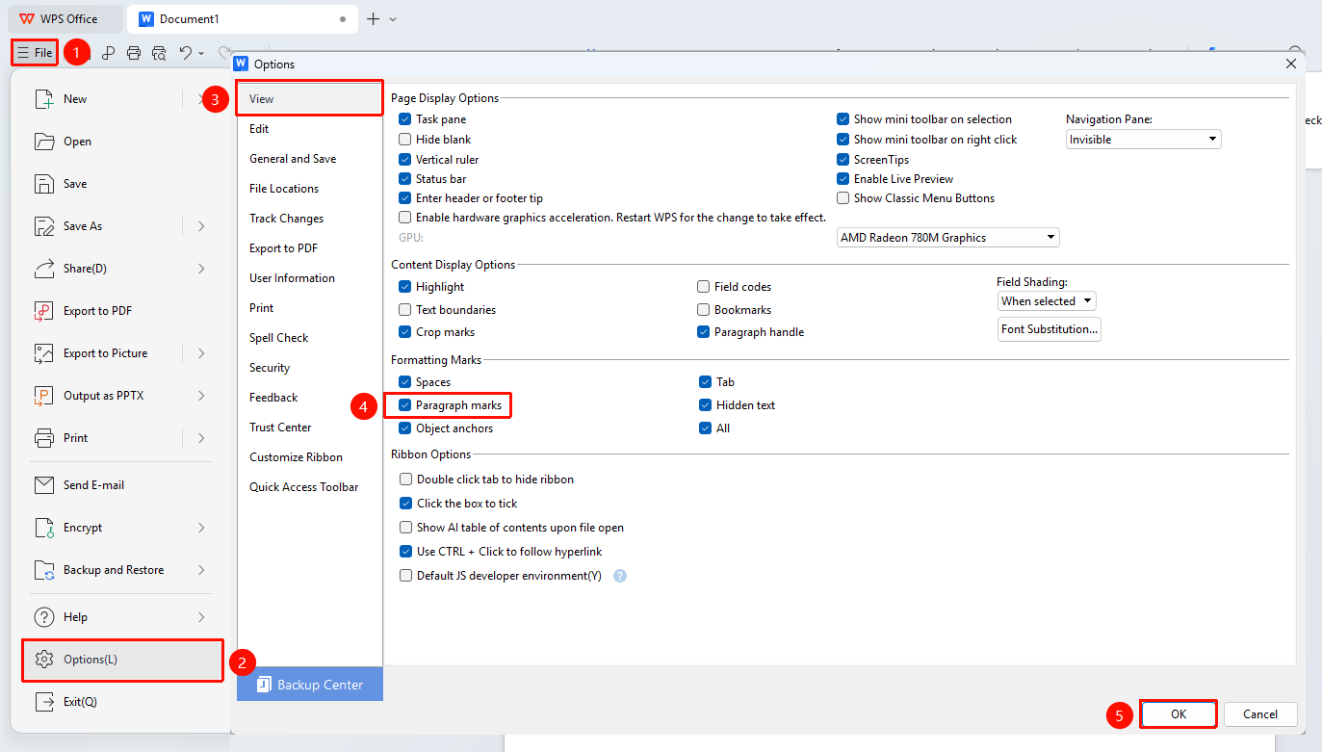Uncheck the Vertical ruler option
Screen dimensions: 1322x752
[x=405, y=160]
